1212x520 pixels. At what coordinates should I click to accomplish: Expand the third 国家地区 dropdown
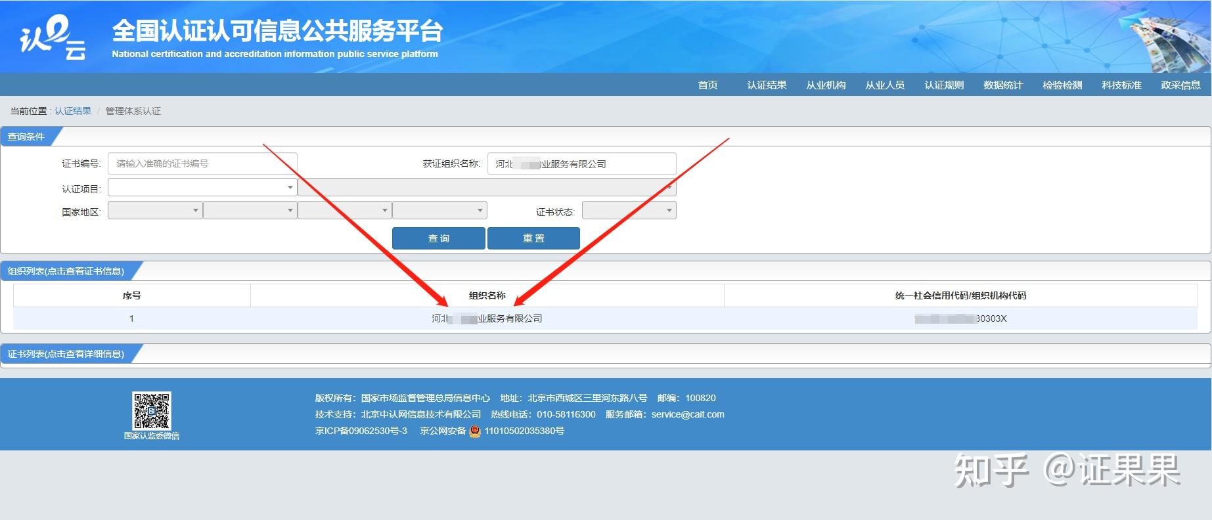344,210
